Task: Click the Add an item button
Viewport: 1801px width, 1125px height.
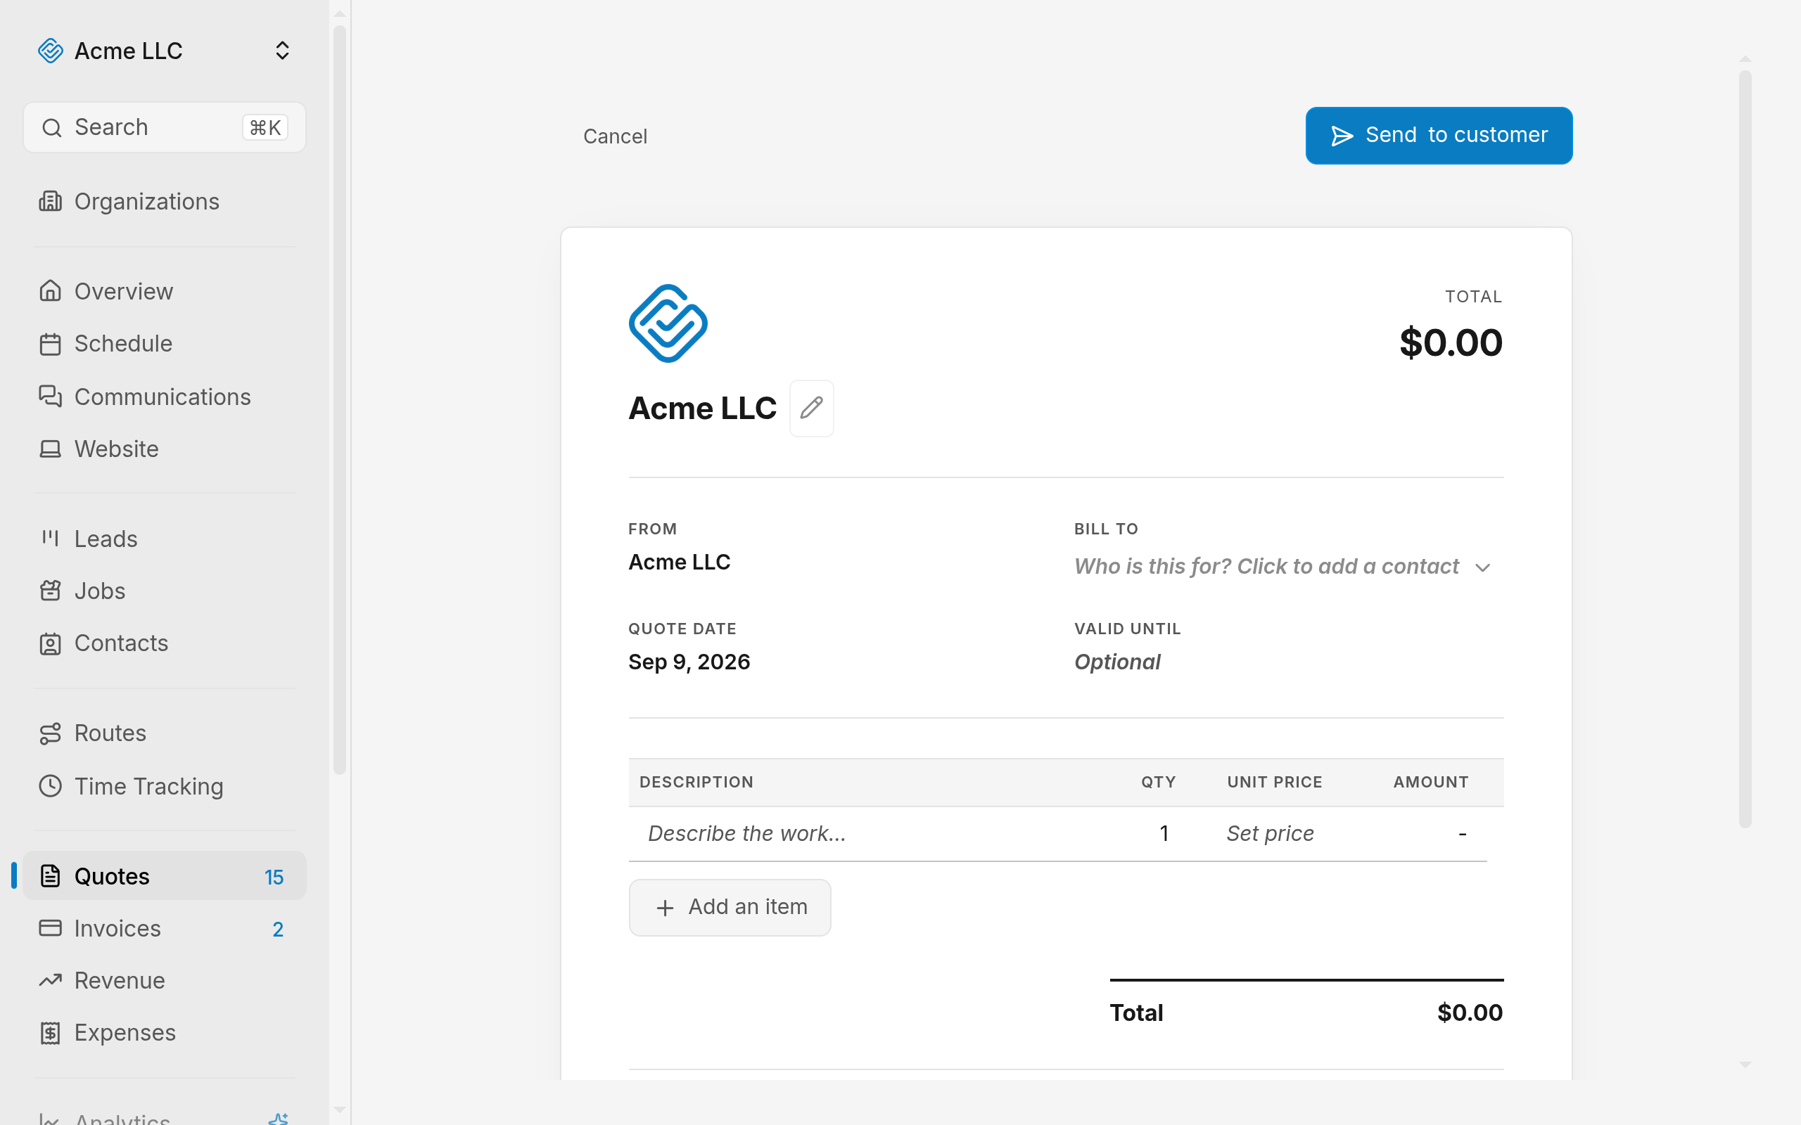Action: [x=730, y=907]
